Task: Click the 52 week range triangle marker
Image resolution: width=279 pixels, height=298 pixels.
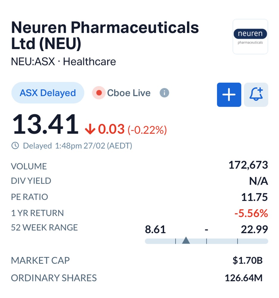Action: [x=186, y=240]
